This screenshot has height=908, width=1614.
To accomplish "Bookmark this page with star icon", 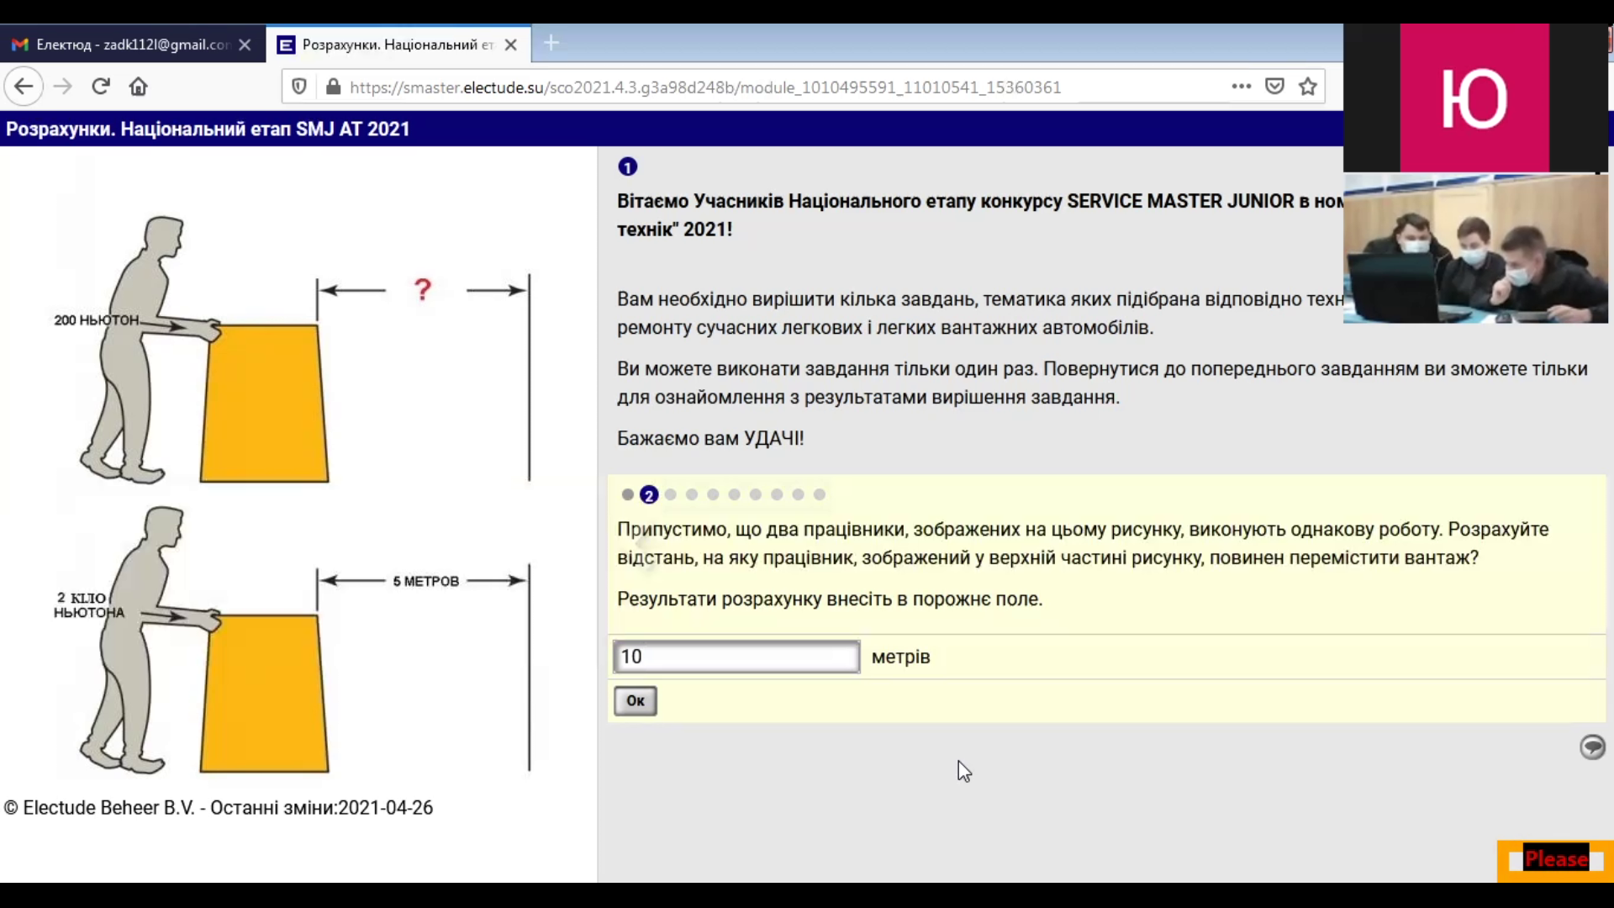I will pos(1308,87).
